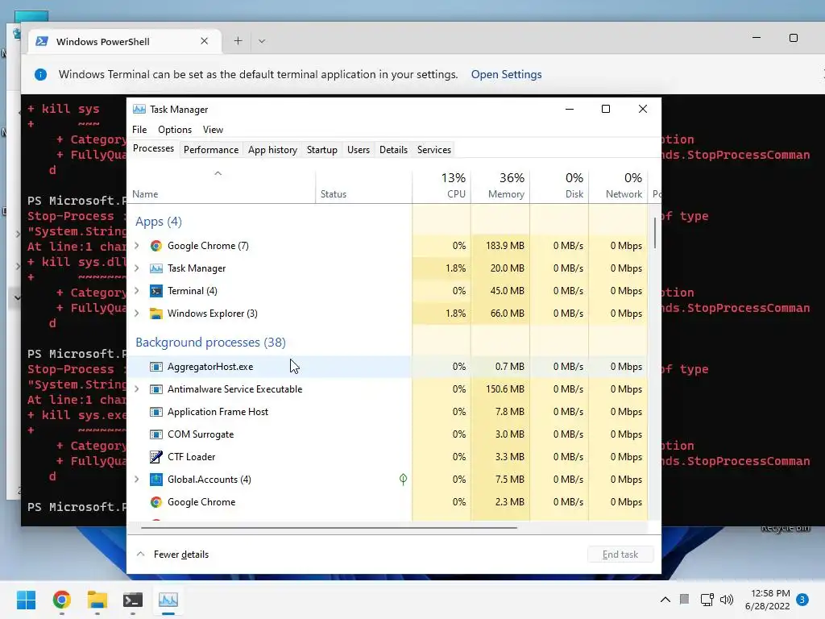Open the File menu in Task Manager

pyautogui.click(x=139, y=130)
